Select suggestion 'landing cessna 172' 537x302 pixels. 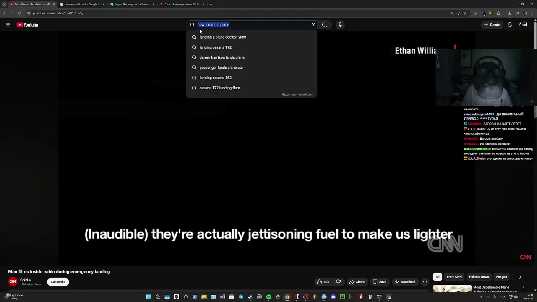coord(252,47)
